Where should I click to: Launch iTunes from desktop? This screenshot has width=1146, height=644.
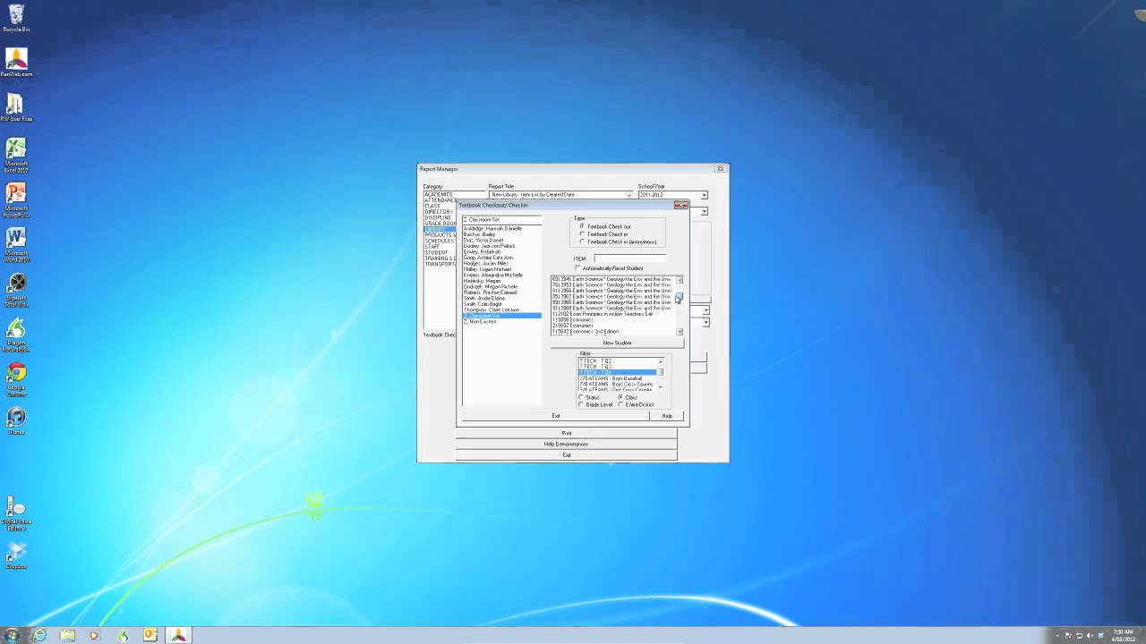(16, 420)
